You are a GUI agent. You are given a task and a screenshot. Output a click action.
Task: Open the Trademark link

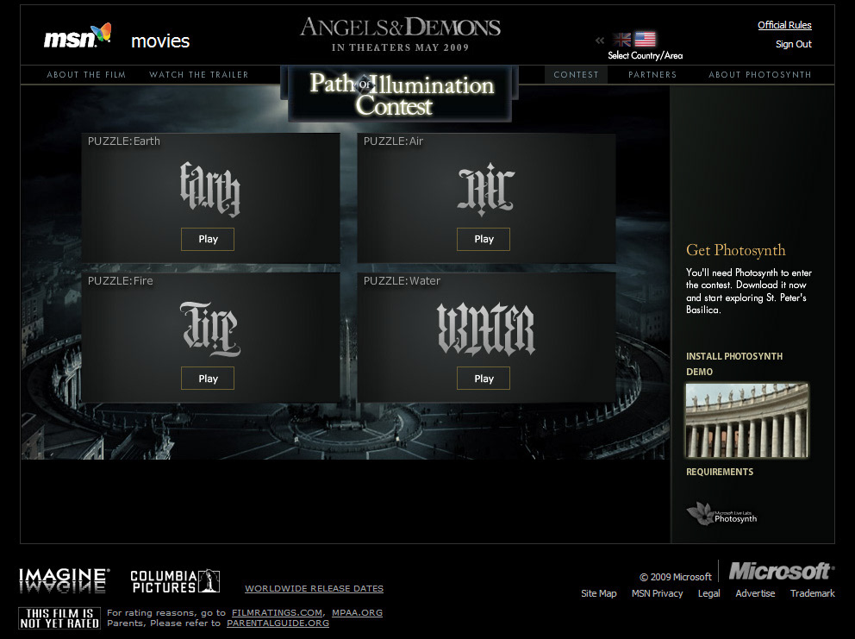pyautogui.click(x=813, y=593)
